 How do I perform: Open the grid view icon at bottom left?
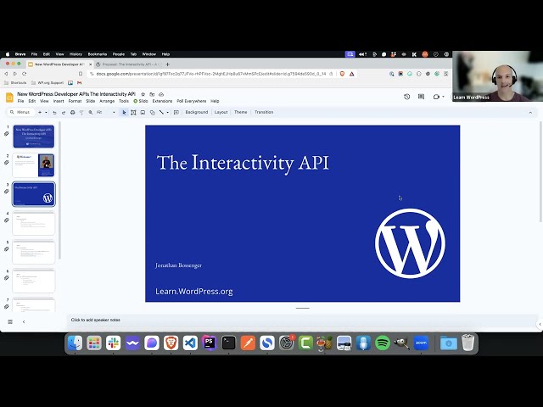click(x=10, y=322)
